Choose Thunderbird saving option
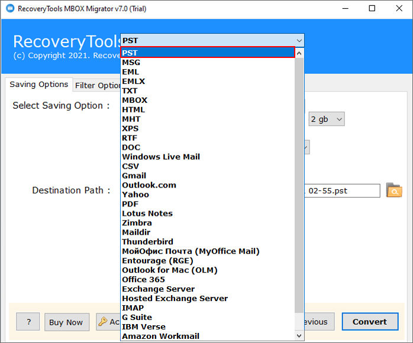This screenshot has width=413, height=343. (208, 242)
